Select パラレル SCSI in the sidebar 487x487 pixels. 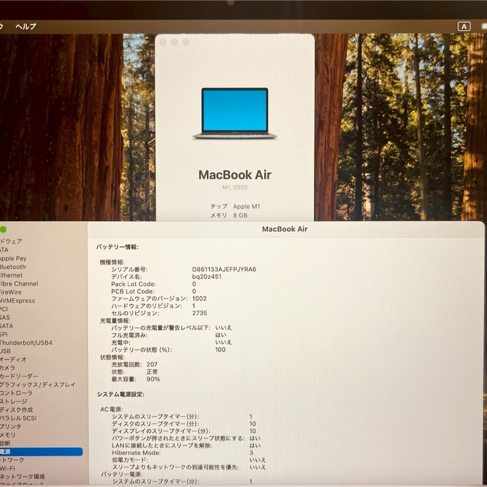pos(18,418)
